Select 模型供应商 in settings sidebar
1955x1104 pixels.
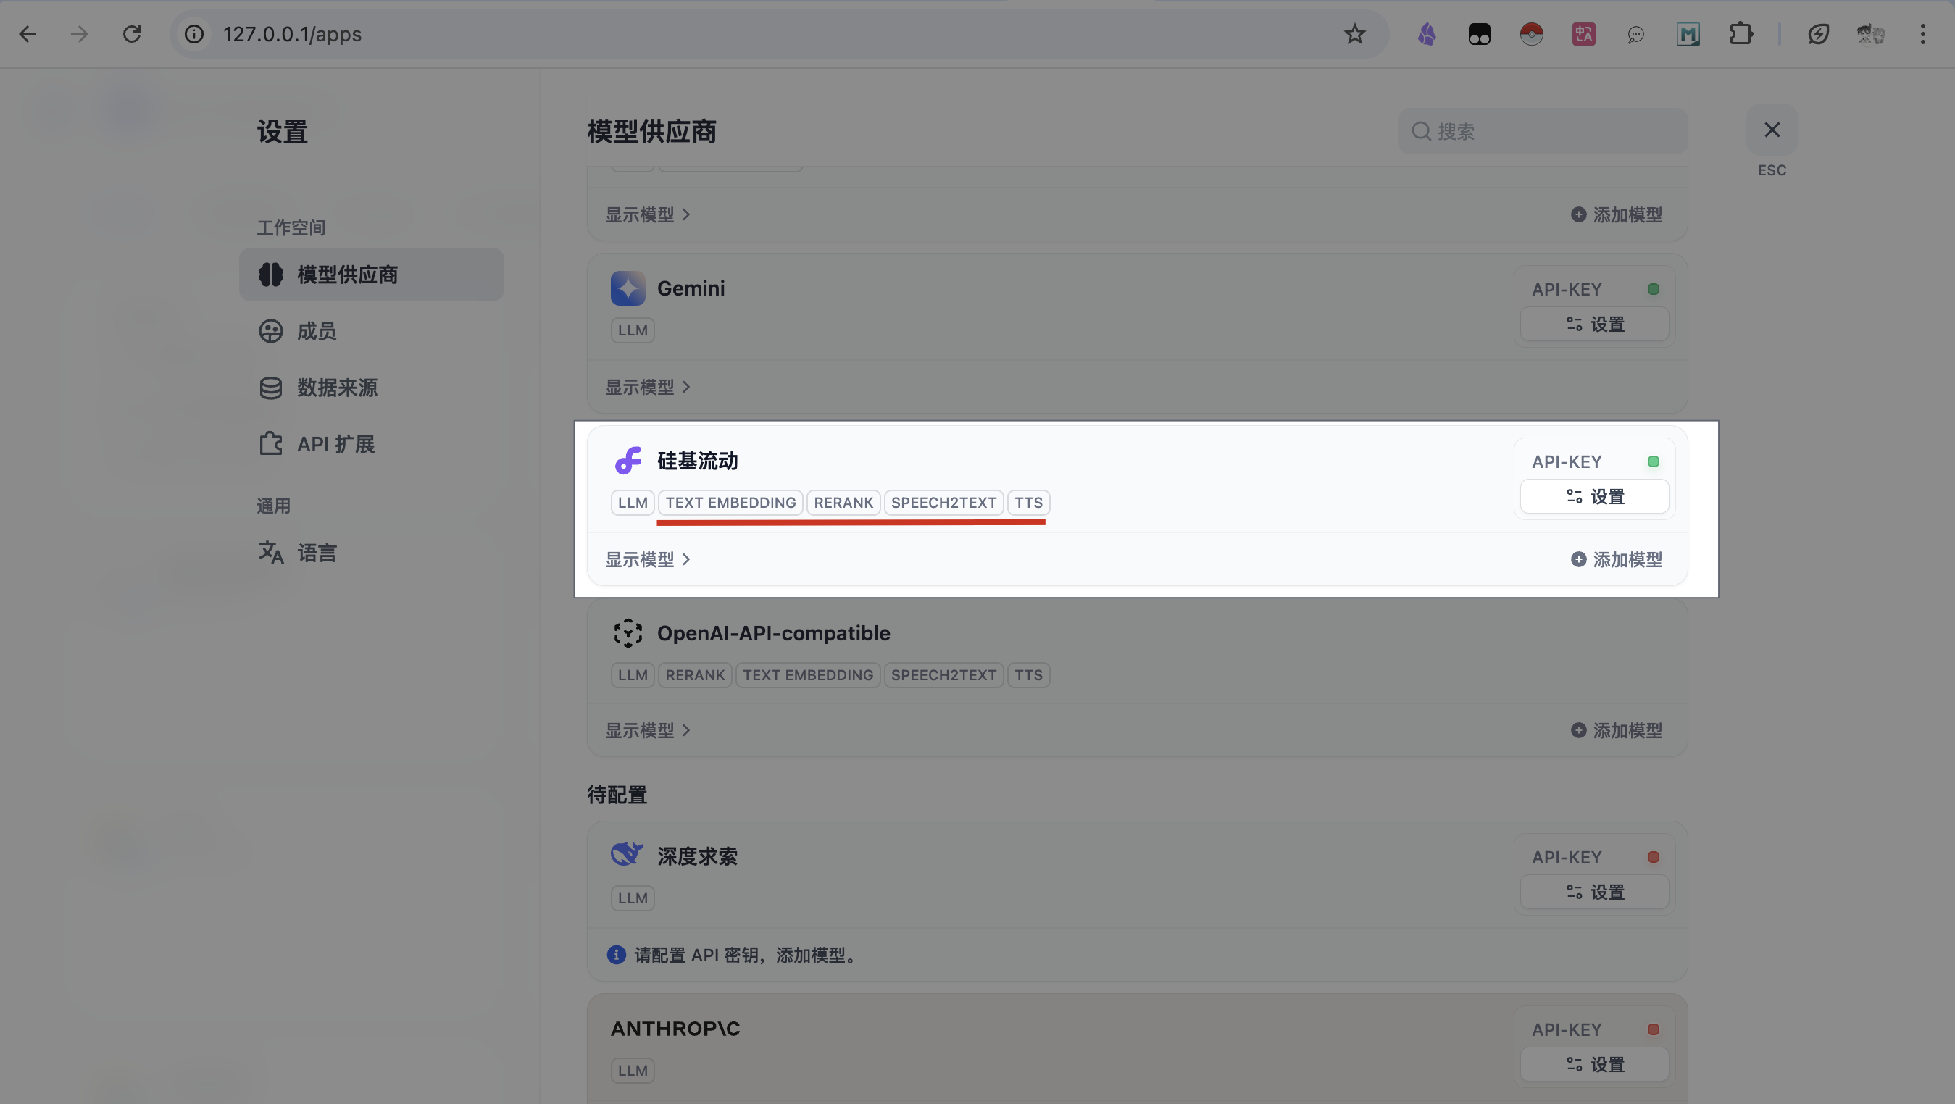[371, 275]
